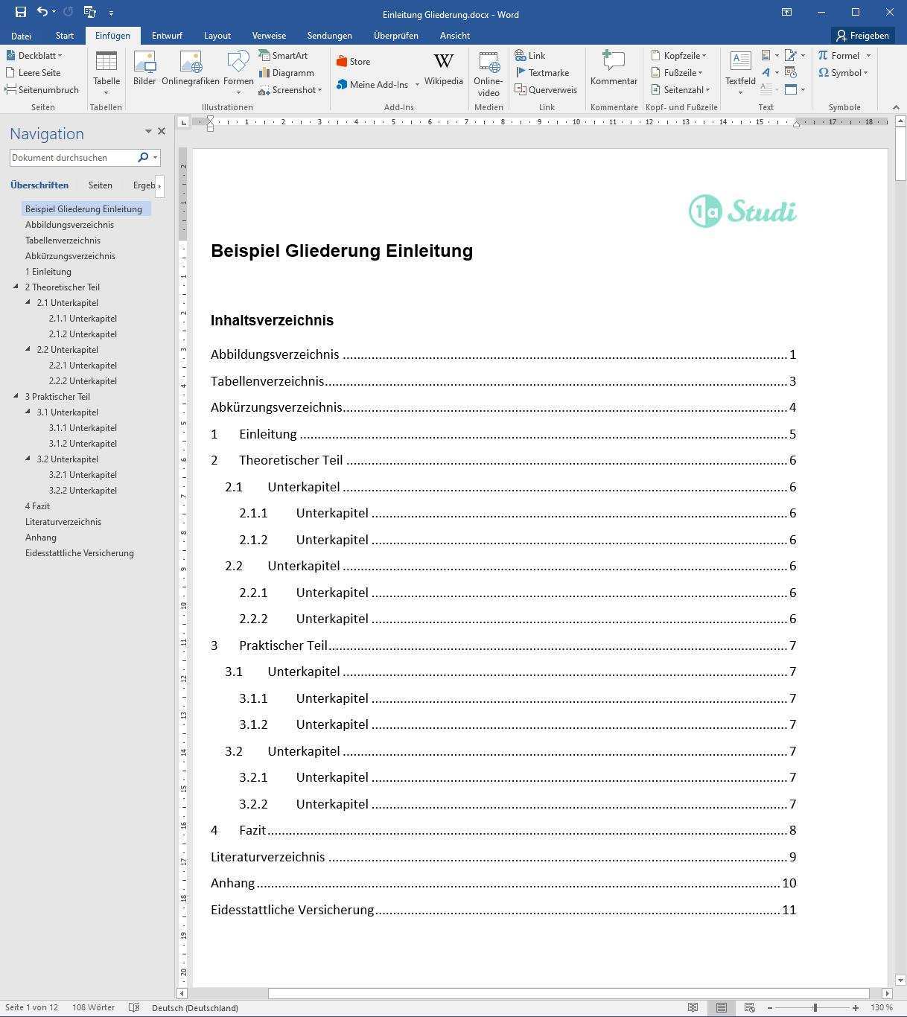This screenshot has width=907, height=1017.
Task: Jump to 4 Fazit heading in Navigation
Action: (x=37, y=506)
